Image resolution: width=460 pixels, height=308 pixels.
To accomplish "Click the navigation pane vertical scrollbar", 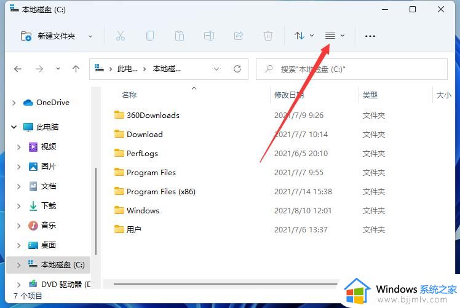I will coord(96,211).
